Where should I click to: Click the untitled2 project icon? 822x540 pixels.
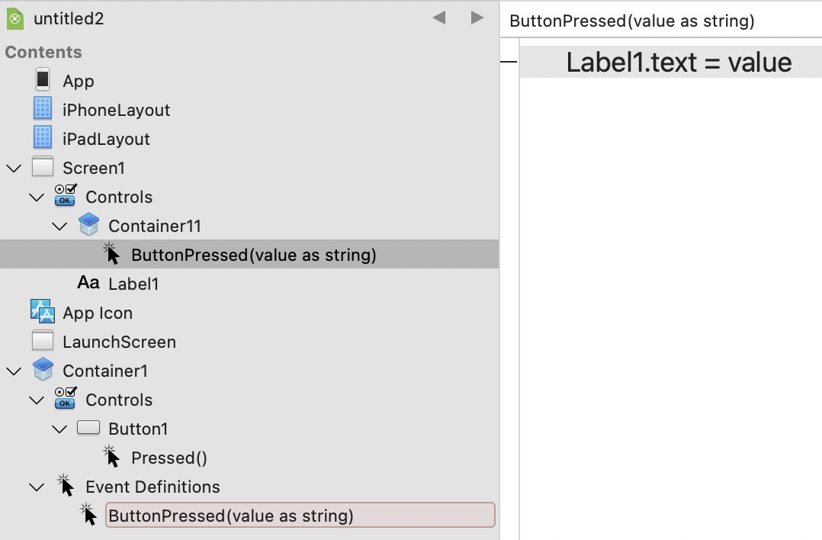tap(14, 18)
